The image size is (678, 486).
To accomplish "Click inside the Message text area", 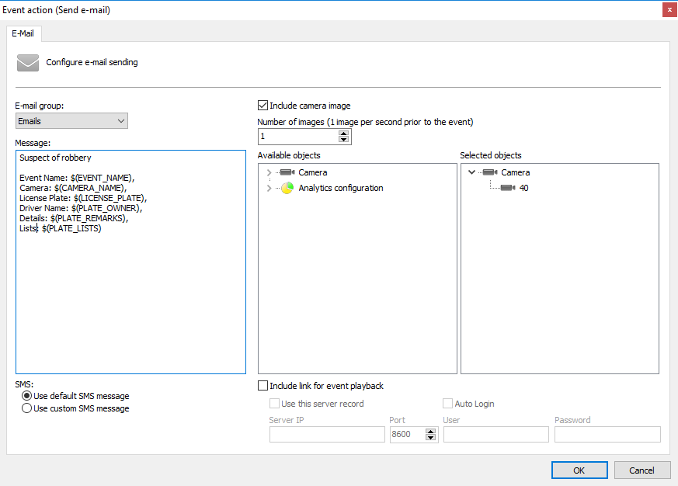I will (130, 295).
